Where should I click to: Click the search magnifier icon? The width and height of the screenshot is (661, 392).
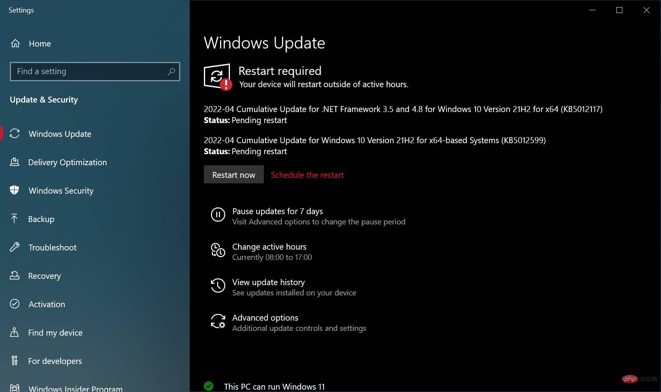[171, 71]
